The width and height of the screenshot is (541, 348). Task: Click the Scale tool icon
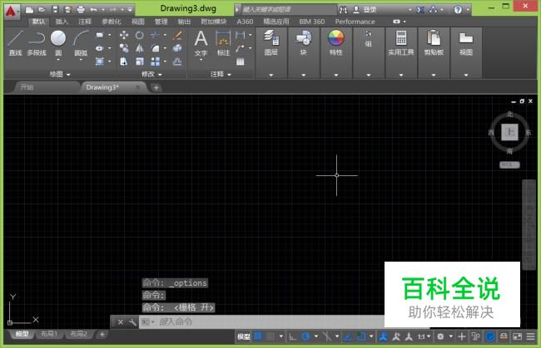coord(139,61)
